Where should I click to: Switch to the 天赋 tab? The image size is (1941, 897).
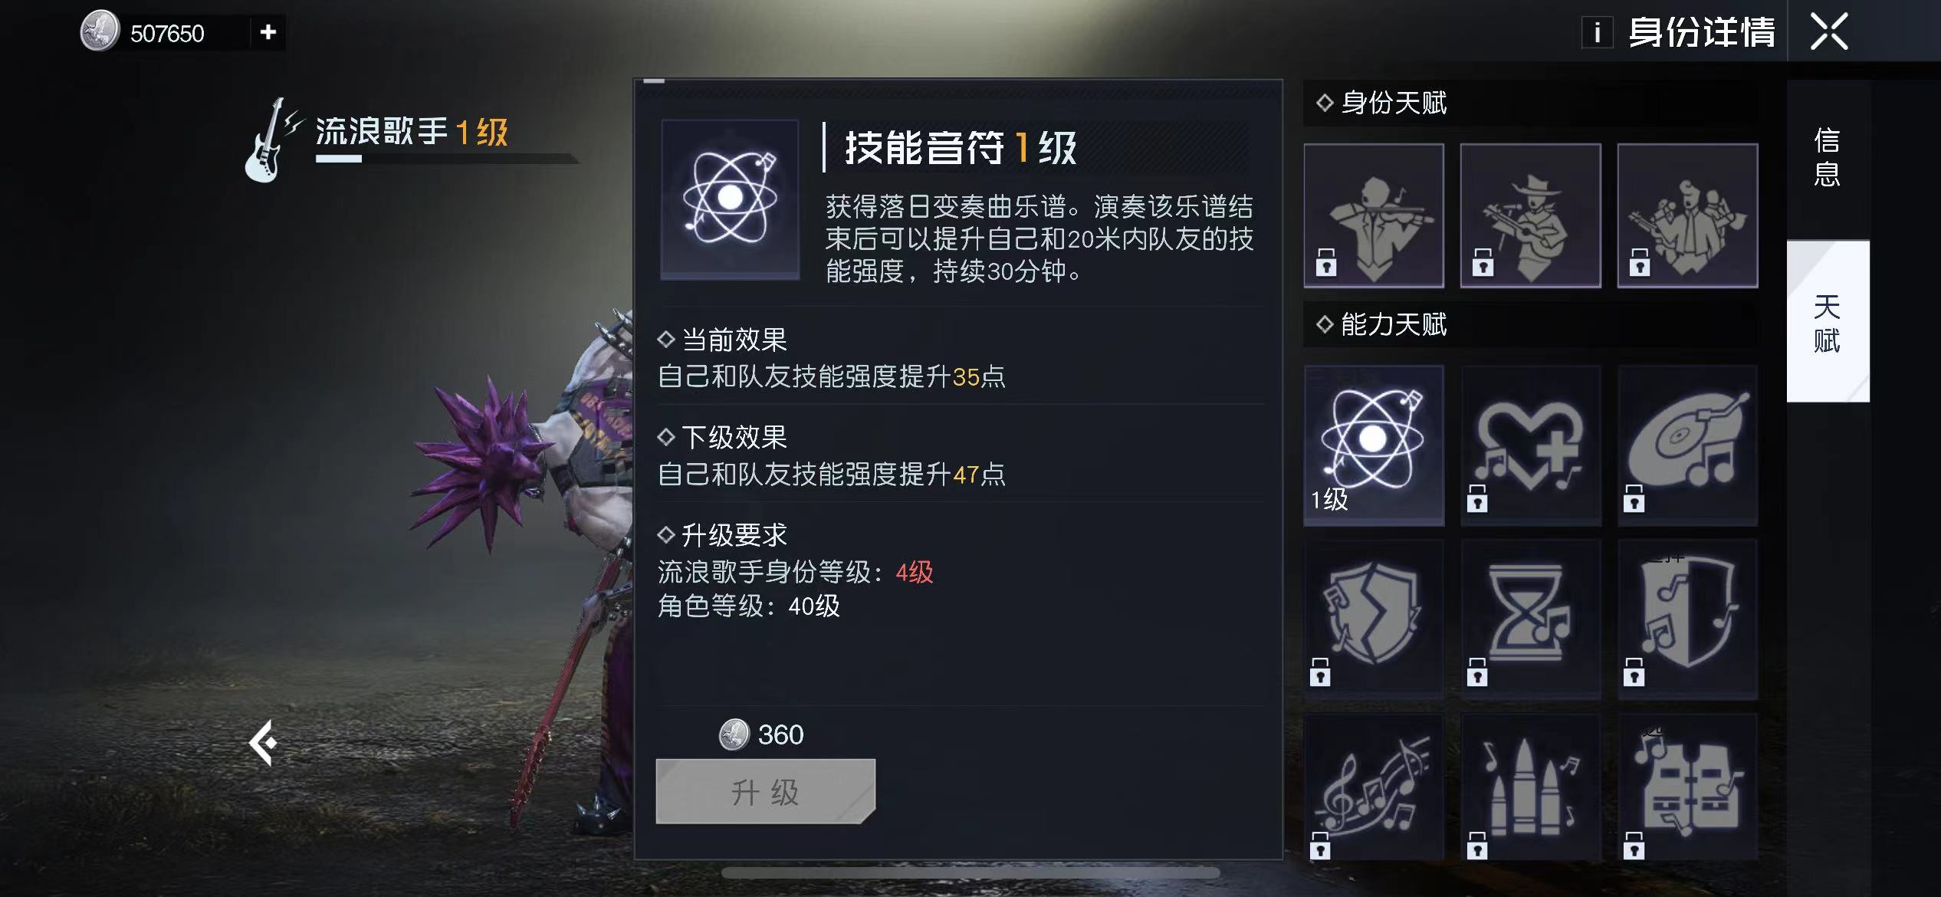1828,322
